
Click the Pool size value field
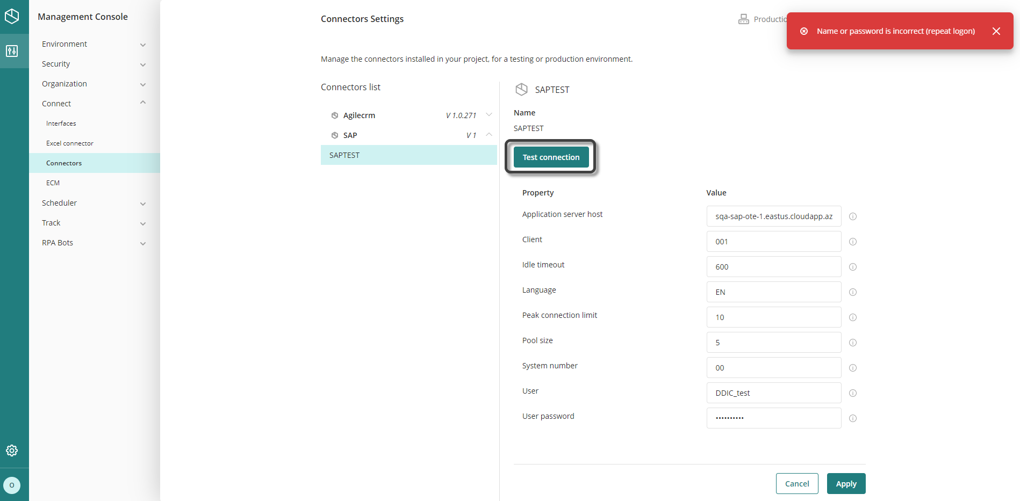click(x=774, y=343)
